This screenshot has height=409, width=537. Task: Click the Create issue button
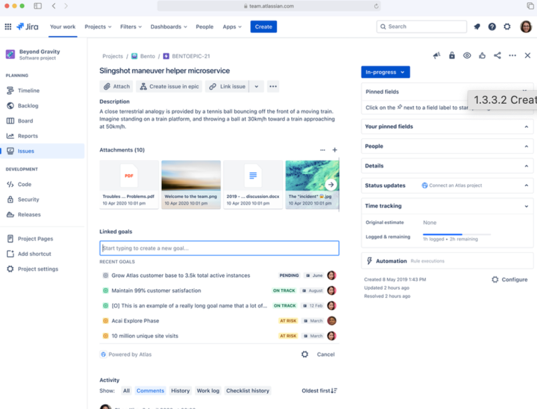pyautogui.click(x=263, y=26)
